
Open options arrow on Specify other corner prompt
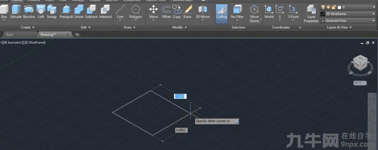coord(237,121)
